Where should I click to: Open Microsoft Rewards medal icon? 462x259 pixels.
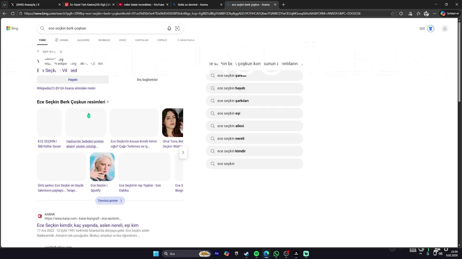[x=431, y=28]
